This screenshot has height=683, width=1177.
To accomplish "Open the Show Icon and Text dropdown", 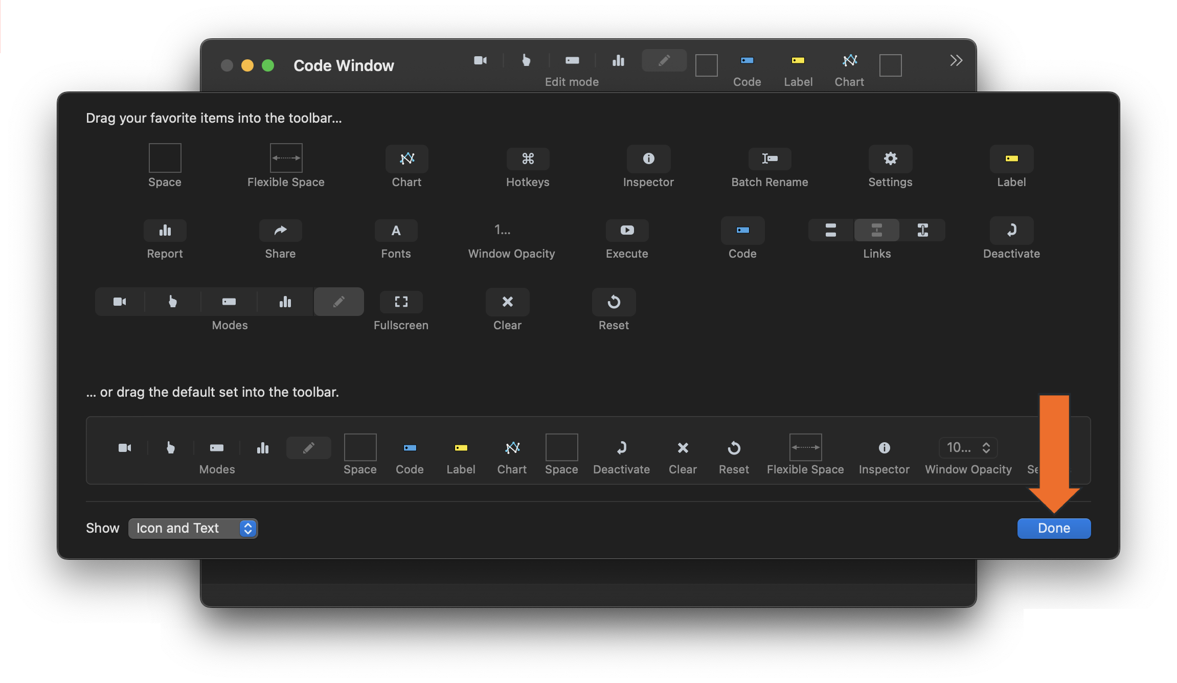I will pos(193,528).
